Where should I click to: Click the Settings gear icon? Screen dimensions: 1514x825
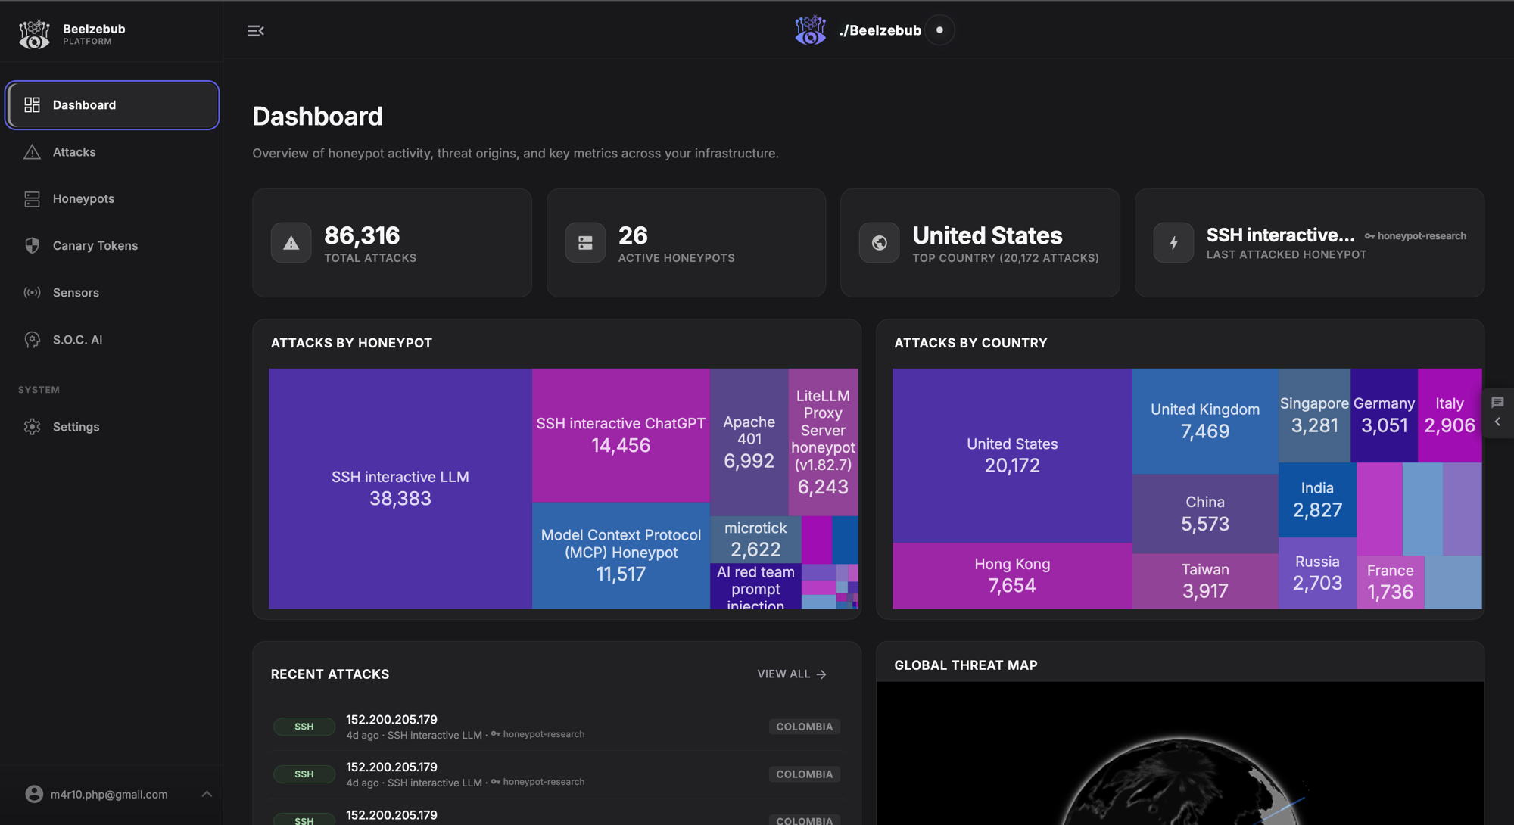[32, 427]
